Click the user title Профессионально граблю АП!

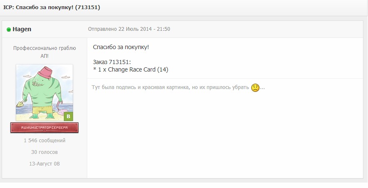[x=44, y=52]
